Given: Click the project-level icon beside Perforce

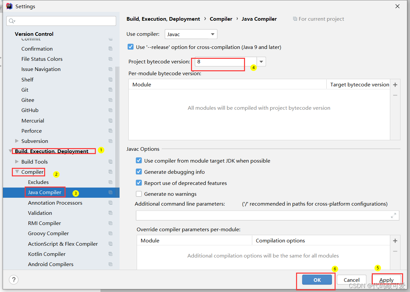Looking at the screenshot, I should click(x=110, y=131).
